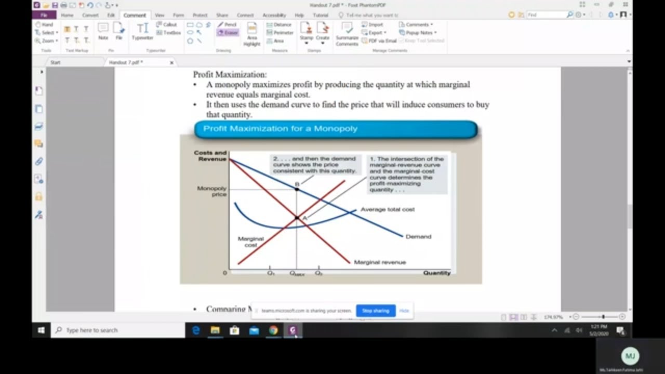Pick the Area measure tool
665x374 pixels.
pyautogui.click(x=275, y=41)
